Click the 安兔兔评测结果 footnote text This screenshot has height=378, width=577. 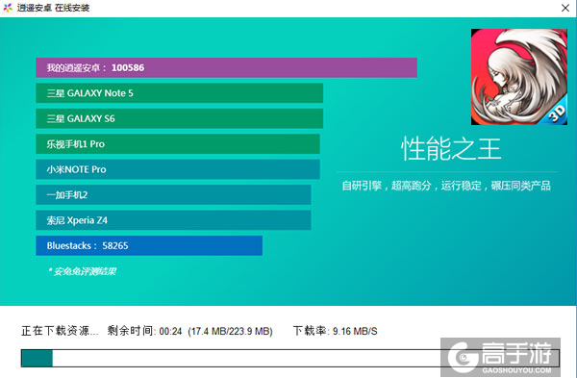pyautogui.click(x=82, y=271)
